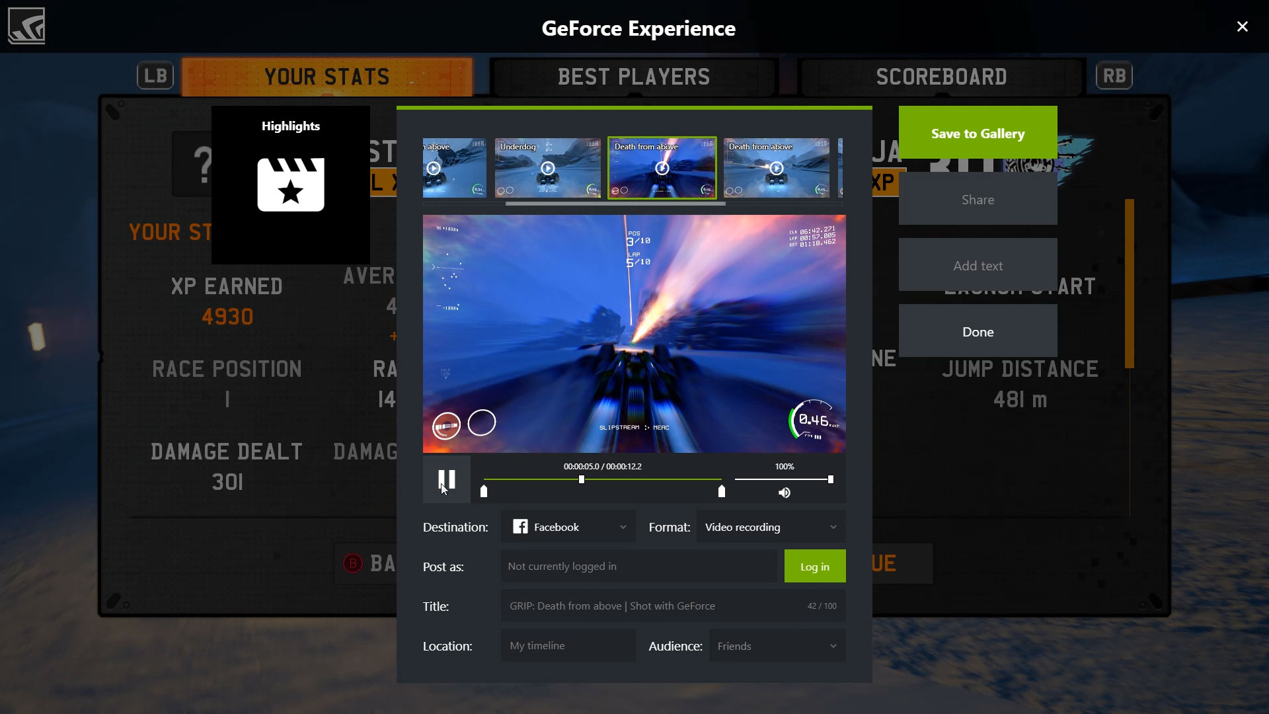Image resolution: width=1269 pixels, height=714 pixels.
Task: Select the unselected Death from above clip
Action: click(x=777, y=169)
